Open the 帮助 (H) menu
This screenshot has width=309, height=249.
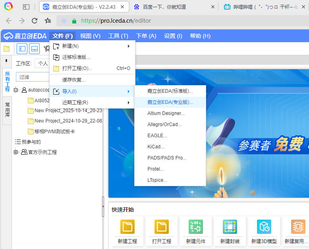click(200, 36)
